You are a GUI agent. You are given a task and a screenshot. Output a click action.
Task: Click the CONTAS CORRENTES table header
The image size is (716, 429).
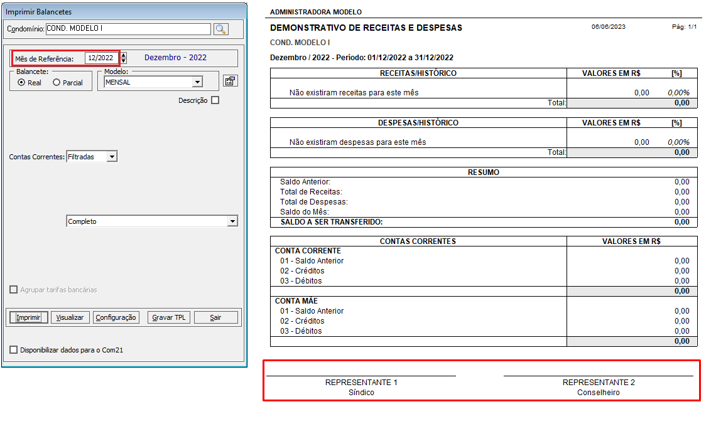pyautogui.click(x=418, y=241)
